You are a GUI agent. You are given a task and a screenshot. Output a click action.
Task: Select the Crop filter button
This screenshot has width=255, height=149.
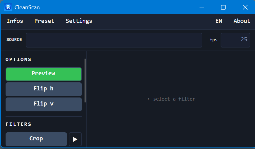[36, 139]
